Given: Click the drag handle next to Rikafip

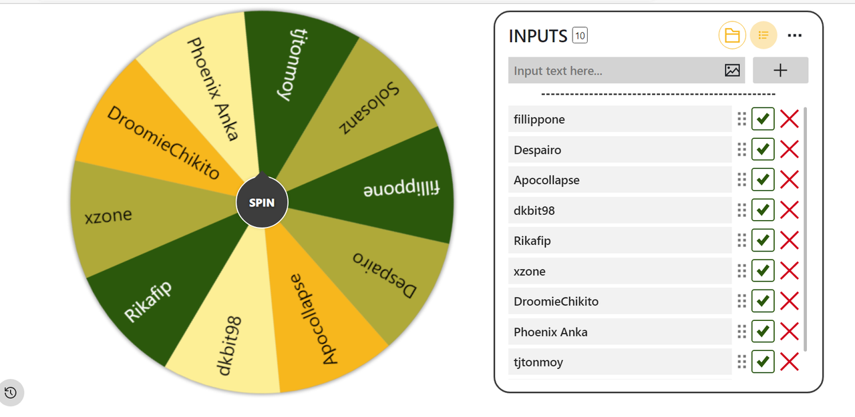Looking at the screenshot, I should pos(741,240).
